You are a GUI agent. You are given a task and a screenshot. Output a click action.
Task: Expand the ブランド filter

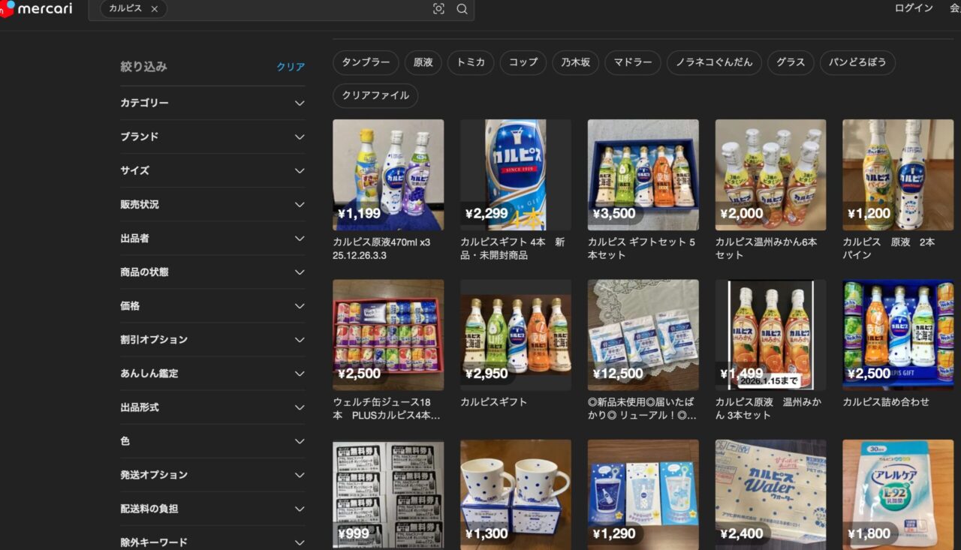(212, 137)
